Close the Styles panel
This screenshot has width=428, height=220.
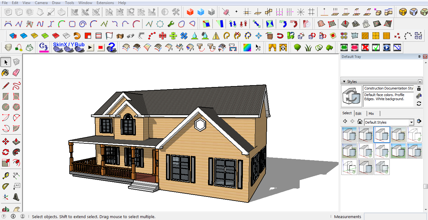coord(420,82)
